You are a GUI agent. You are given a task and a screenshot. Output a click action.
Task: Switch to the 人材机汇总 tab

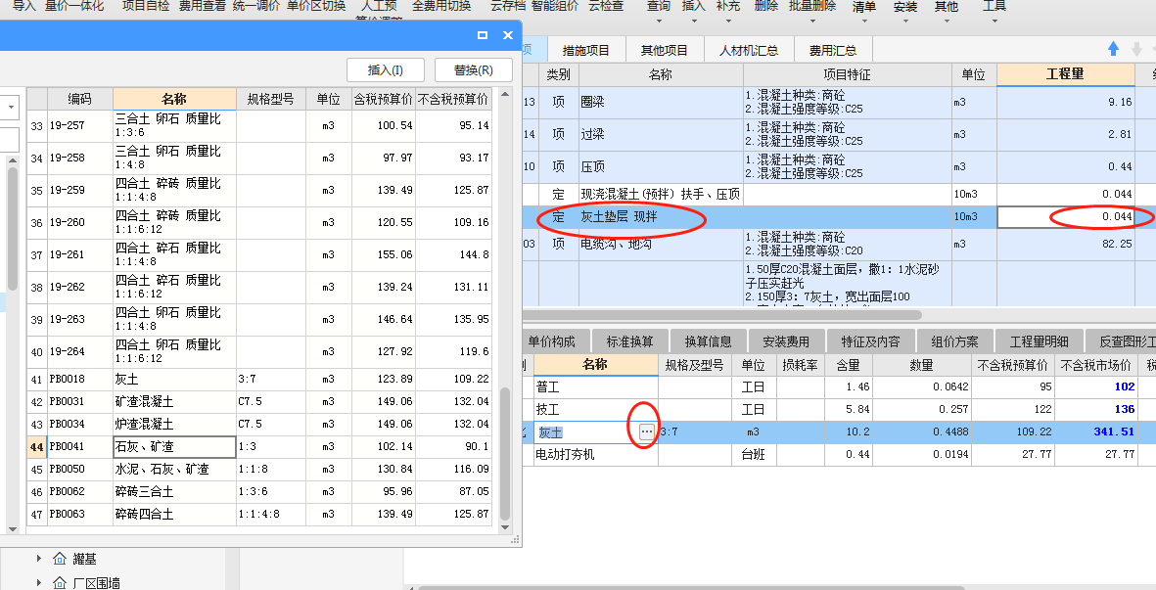pos(749,50)
